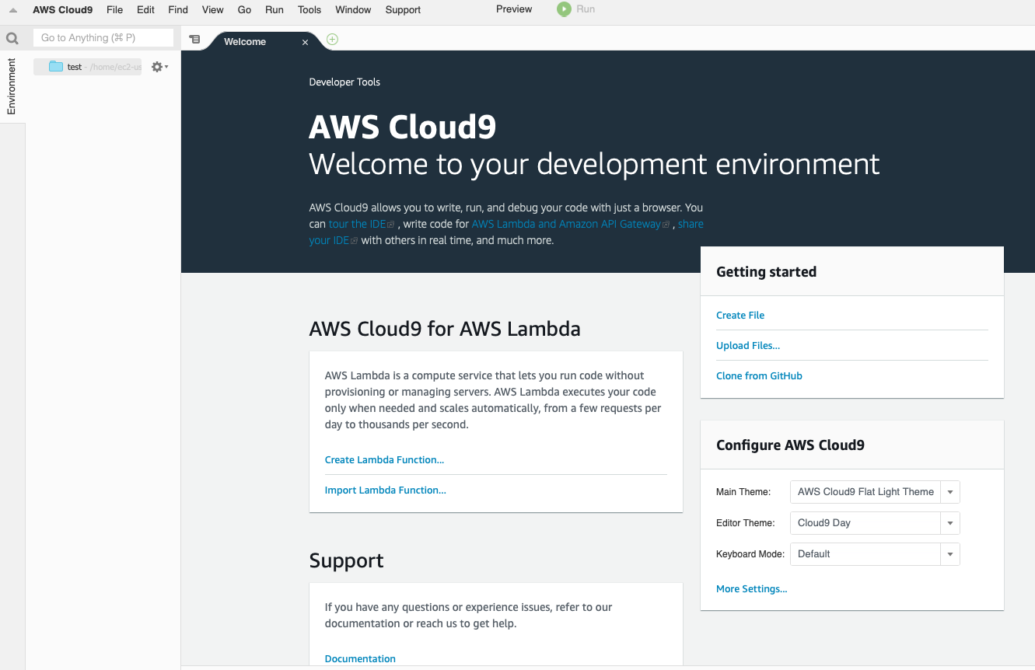1035x670 pixels.
Task: Follow the AWS Lambda and Amazon API Gateway link
Action: coord(571,224)
